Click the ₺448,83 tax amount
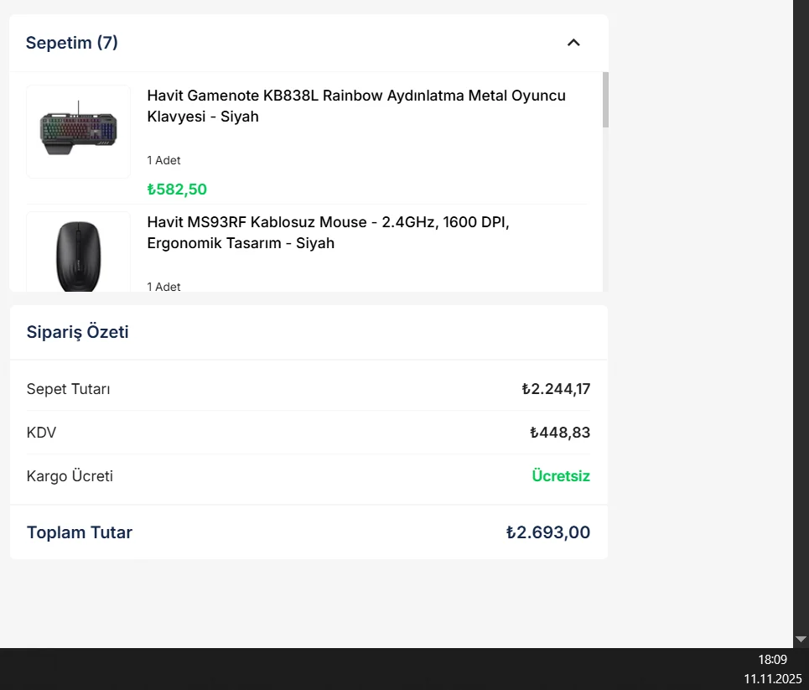The image size is (809, 690). [560, 433]
